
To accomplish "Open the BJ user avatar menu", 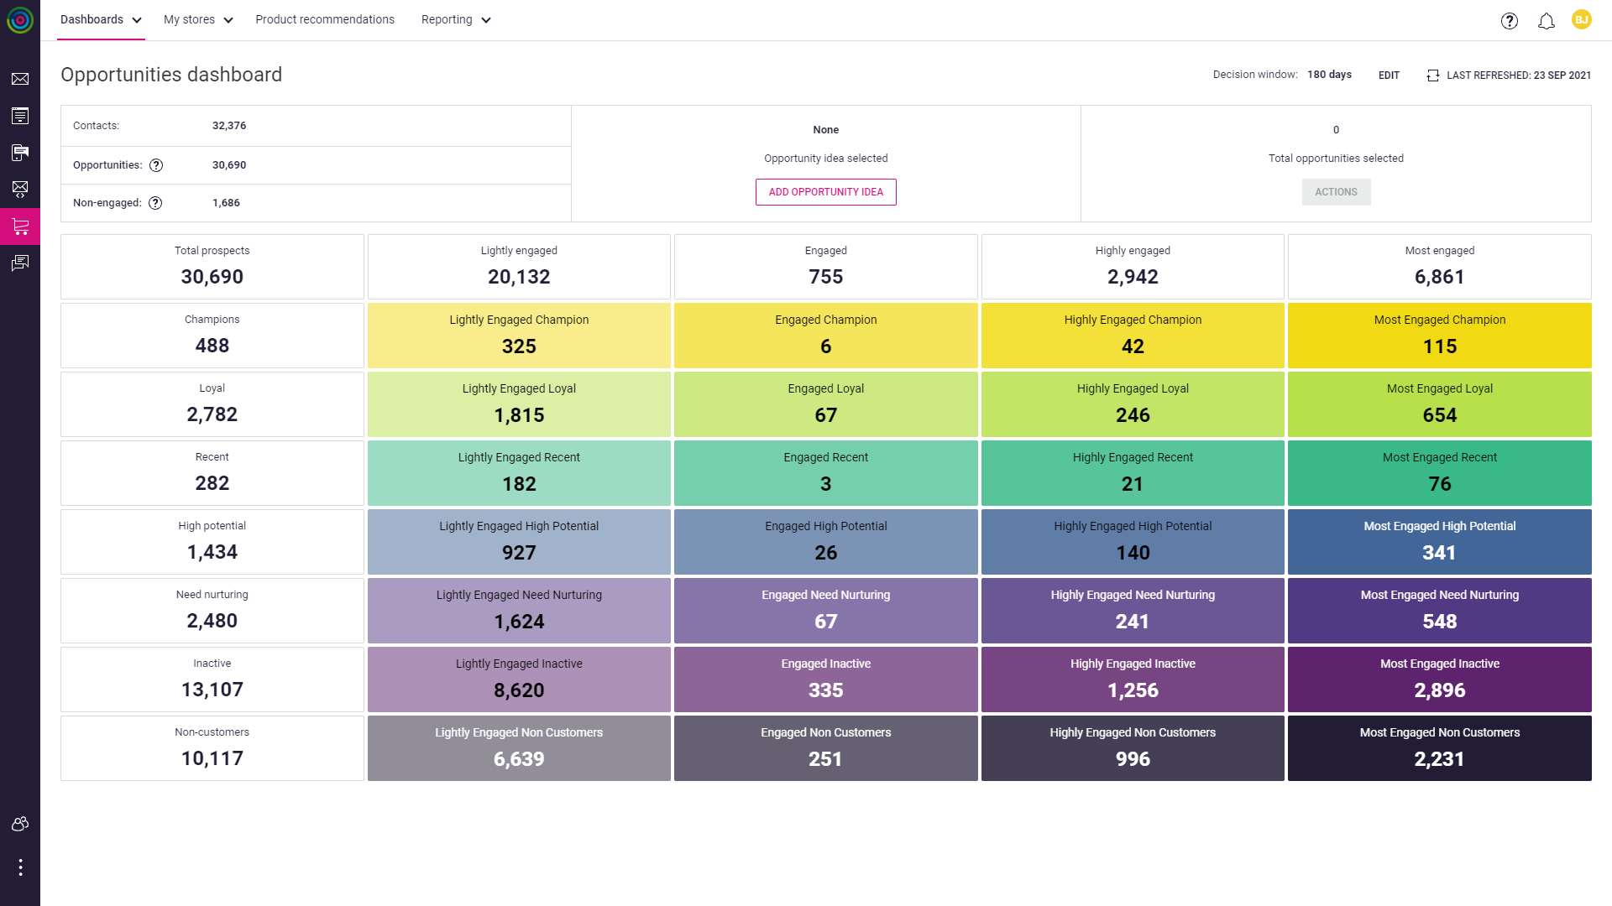I will (1582, 19).
